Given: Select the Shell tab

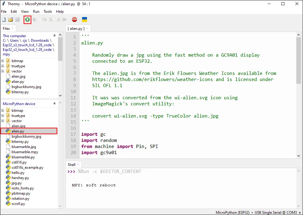Looking at the screenshot, I should (71, 164).
